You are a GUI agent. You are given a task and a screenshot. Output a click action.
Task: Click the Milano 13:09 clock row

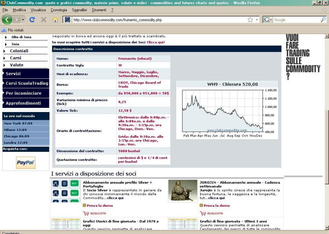(x=26, y=130)
